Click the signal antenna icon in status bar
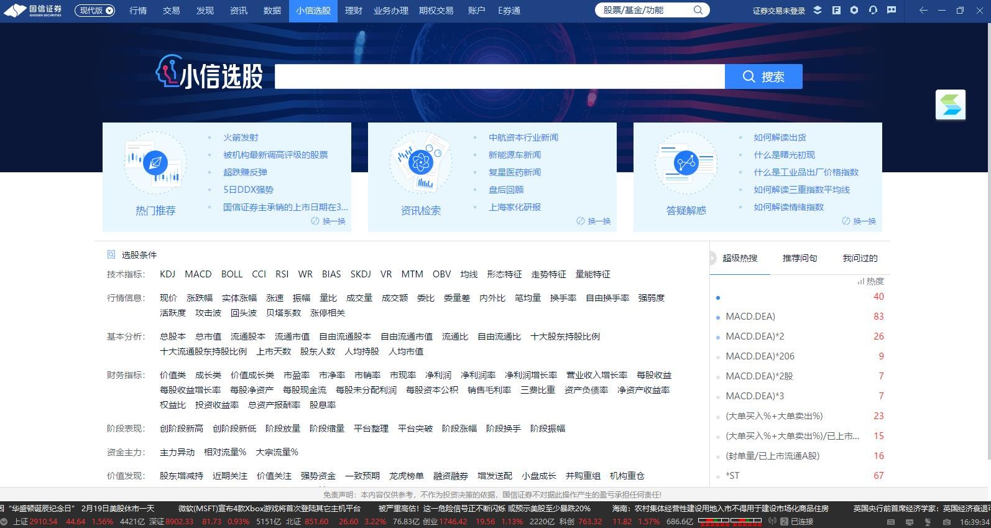Image resolution: width=991 pixels, height=528 pixels. point(772,521)
